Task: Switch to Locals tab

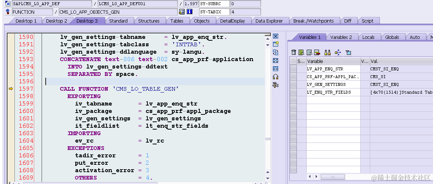Action: click(368, 37)
